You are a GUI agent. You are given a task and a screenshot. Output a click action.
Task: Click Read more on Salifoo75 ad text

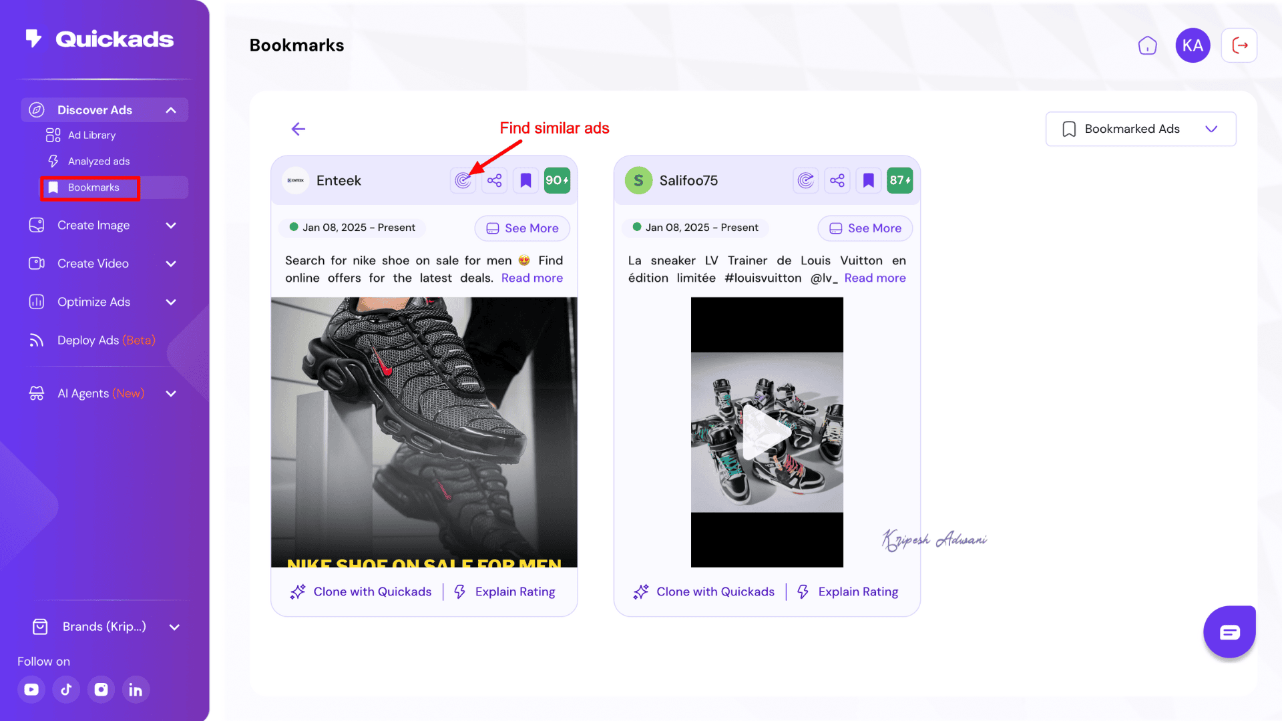click(875, 278)
